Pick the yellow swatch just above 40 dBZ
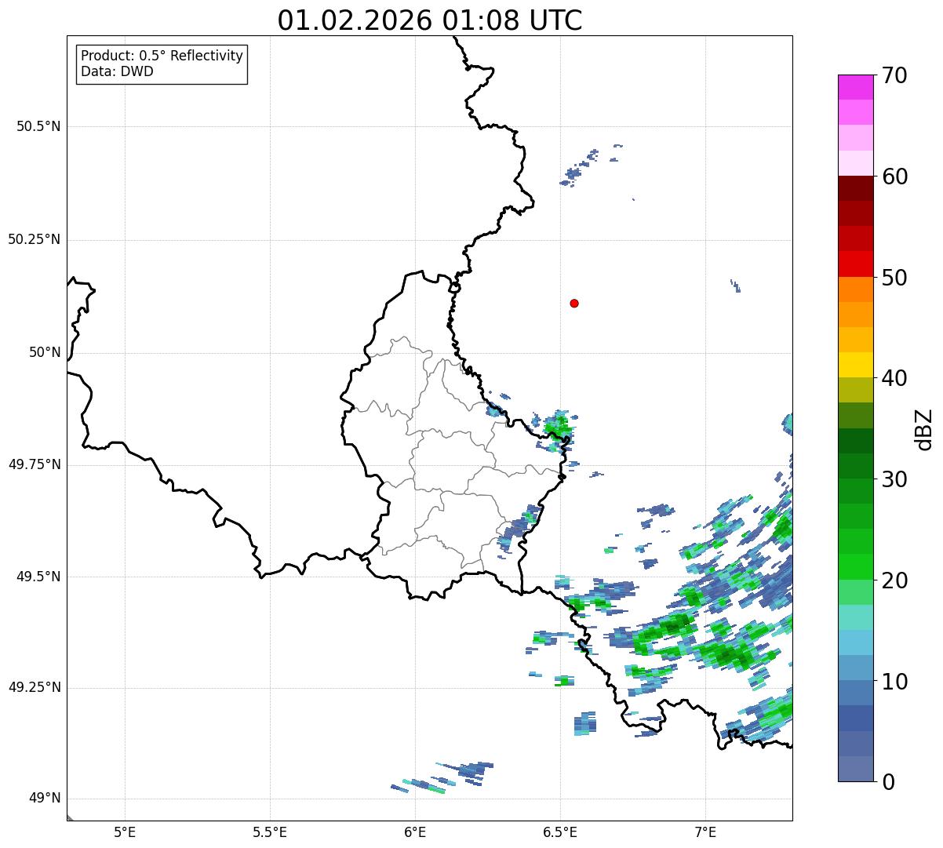Image resolution: width=943 pixels, height=848 pixels. [855, 366]
